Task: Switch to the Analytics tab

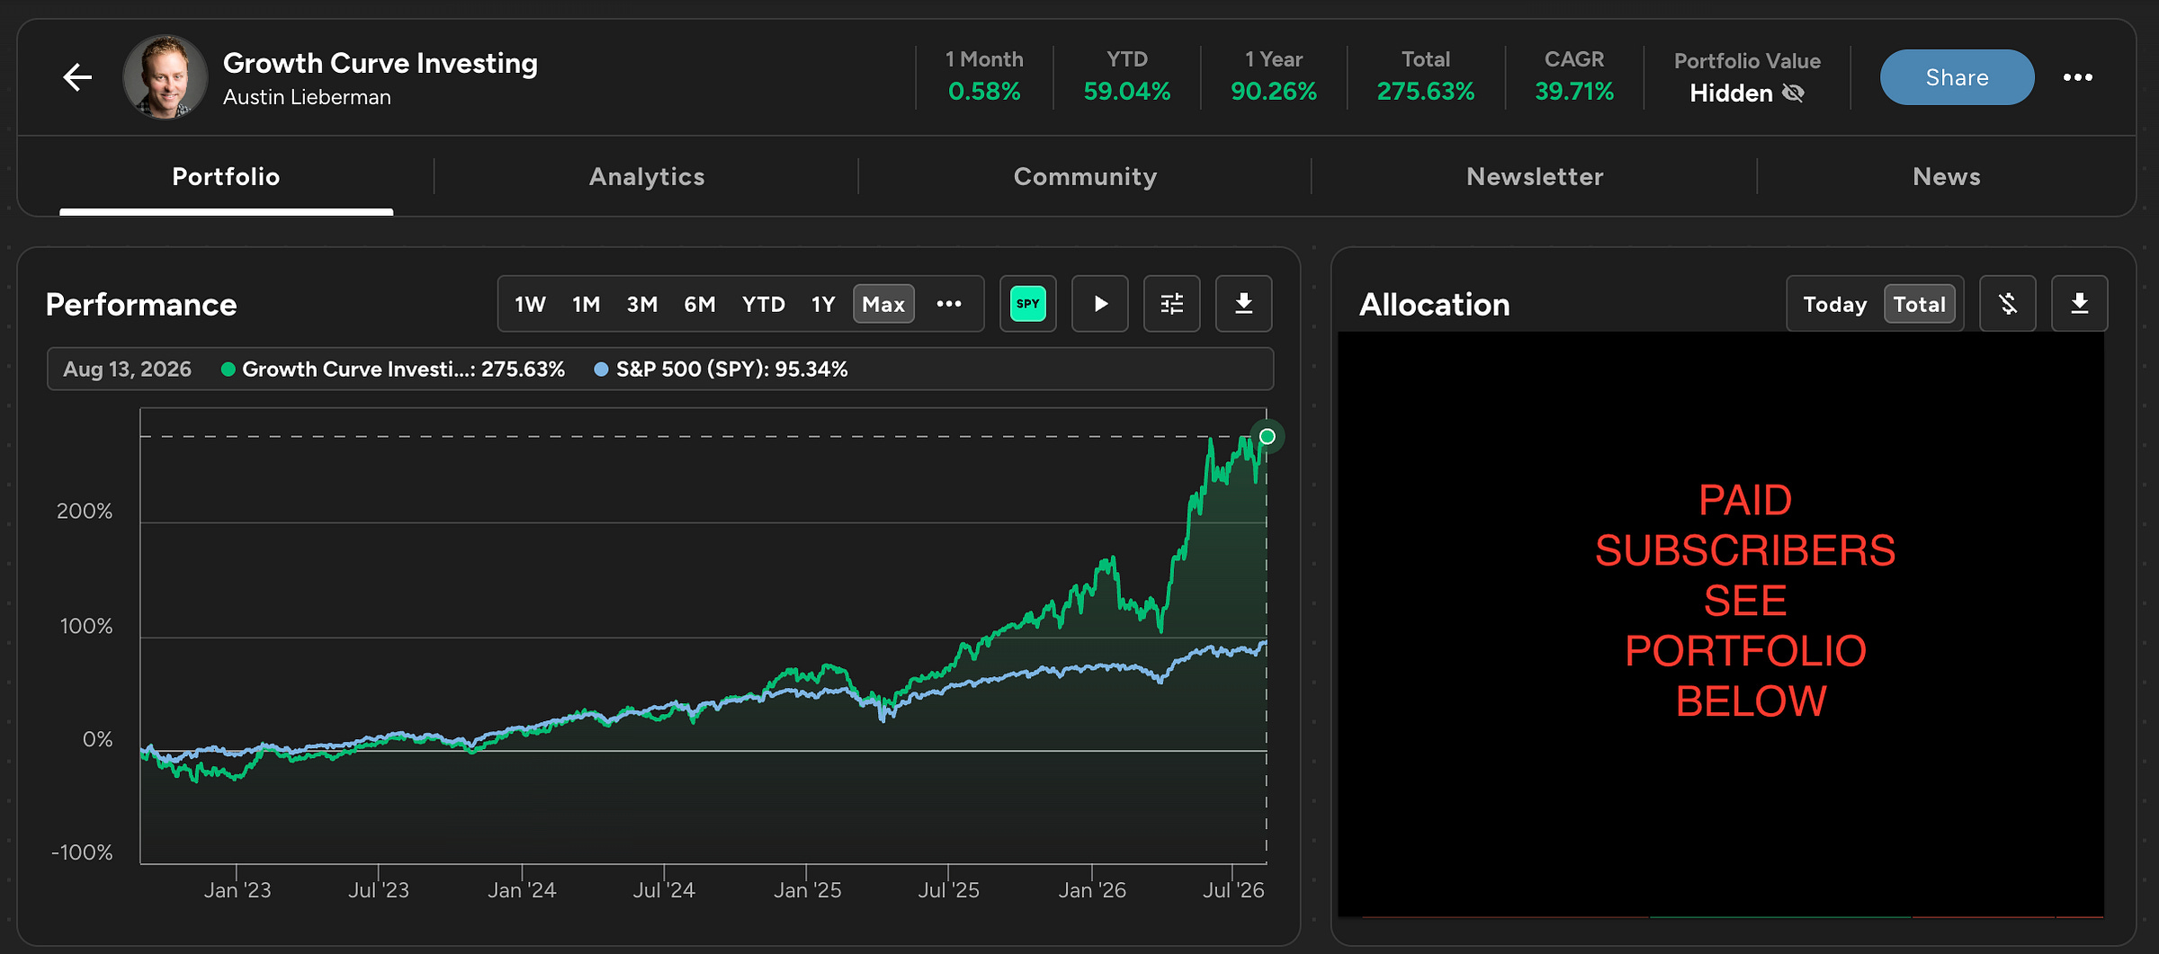Action: [x=647, y=176]
